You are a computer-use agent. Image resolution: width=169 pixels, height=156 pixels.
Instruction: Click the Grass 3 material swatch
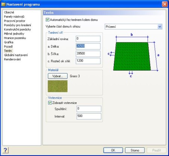57,86
